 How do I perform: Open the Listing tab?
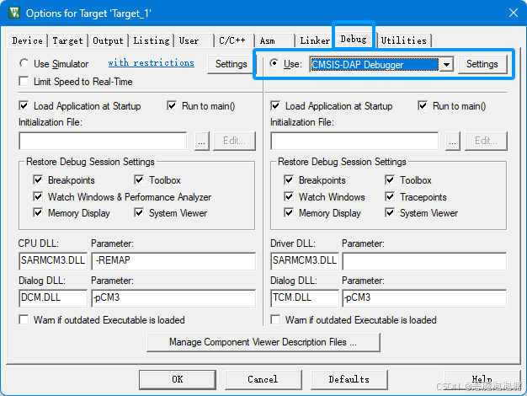click(152, 40)
